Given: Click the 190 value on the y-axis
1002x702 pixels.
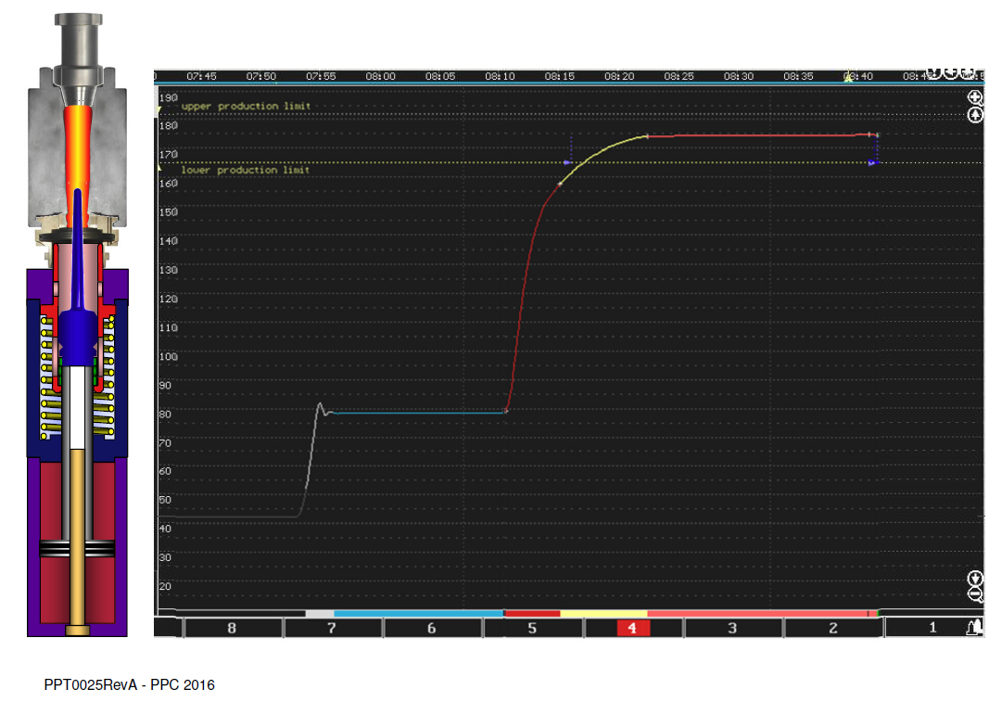Looking at the screenshot, I should pos(168,97).
